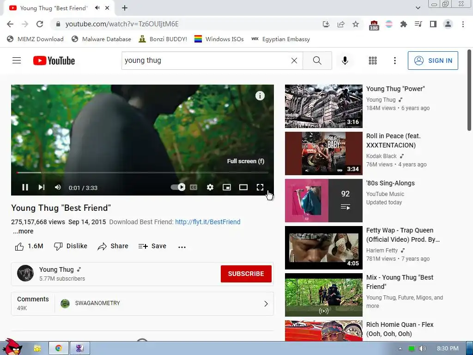Skip to next video in player
This screenshot has width=473, height=355.
tap(42, 188)
